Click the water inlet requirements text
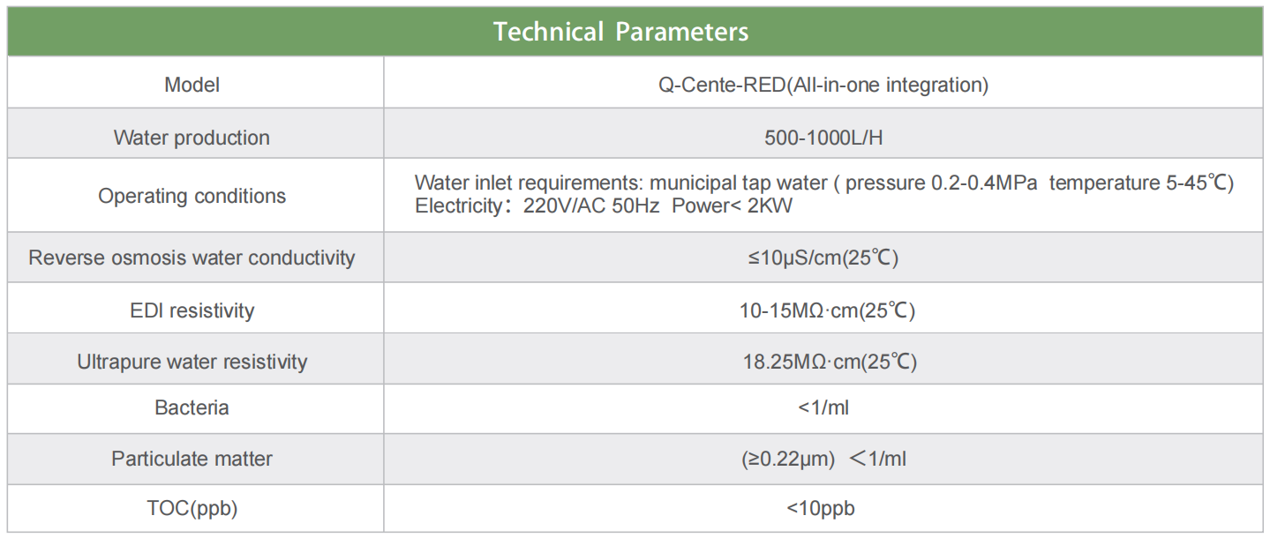1270x538 pixels. coord(824,183)
